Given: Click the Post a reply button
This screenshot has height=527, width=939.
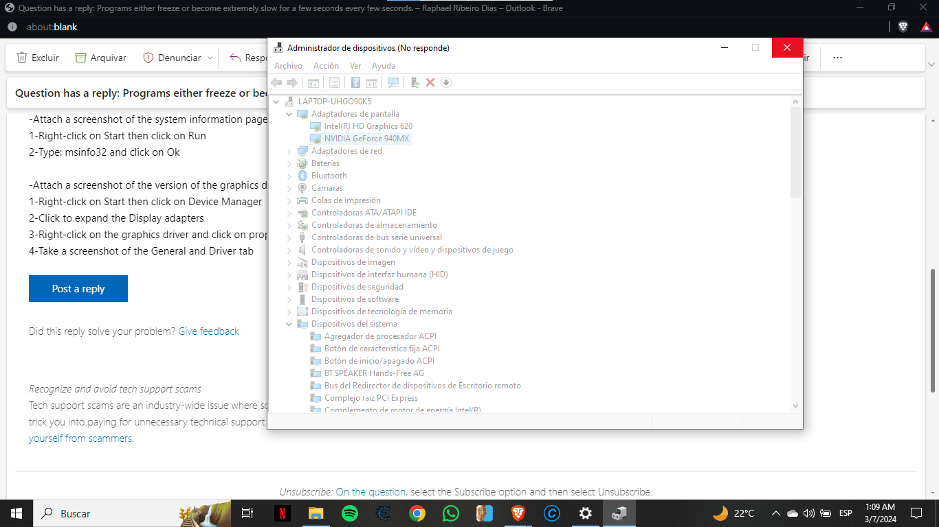Looking at the screenshot, I should 78,289.
